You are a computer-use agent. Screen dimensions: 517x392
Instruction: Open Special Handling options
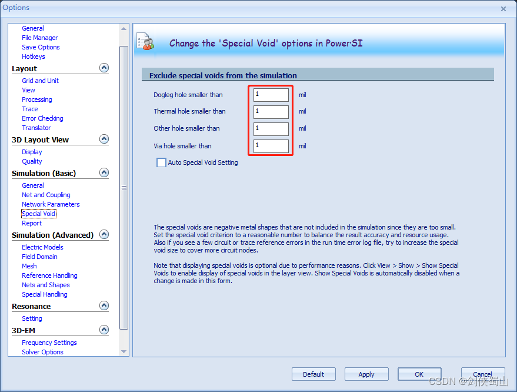(x=45, y=294)
